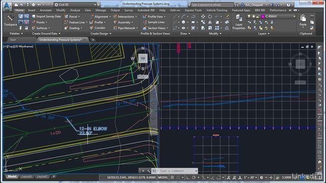Open the Parcel dropdown
This screenshot has height=183, width=326.
[x=72, y=16]
